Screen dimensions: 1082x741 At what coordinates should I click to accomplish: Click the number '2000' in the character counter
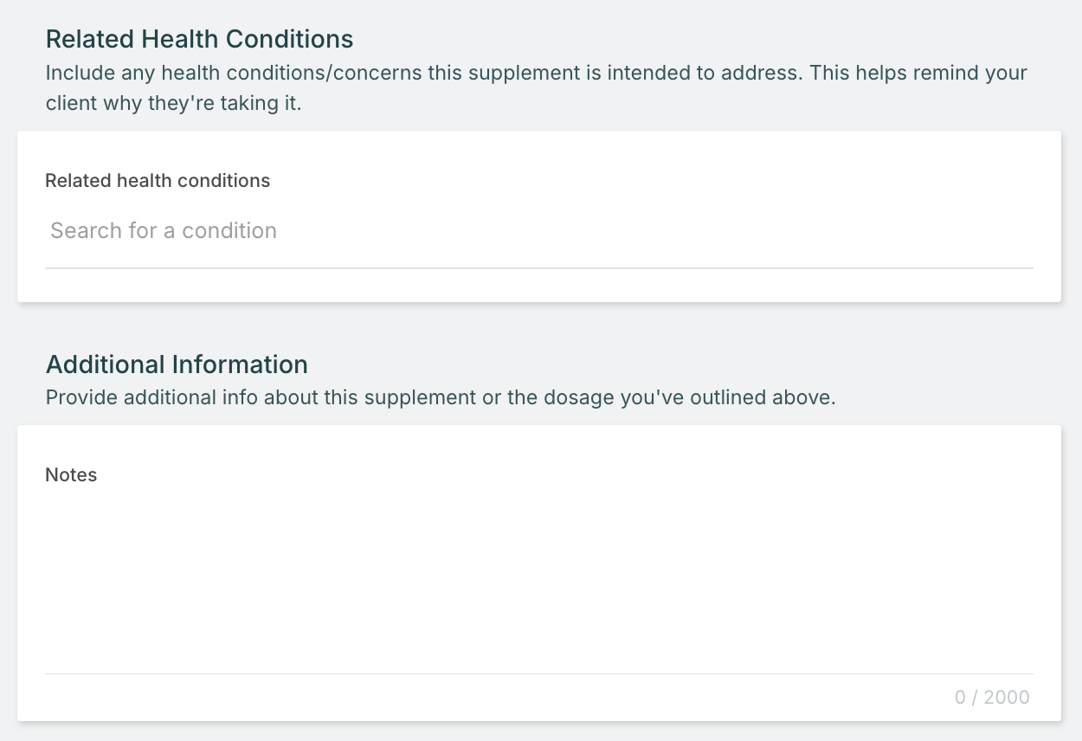pos(1007,697)
